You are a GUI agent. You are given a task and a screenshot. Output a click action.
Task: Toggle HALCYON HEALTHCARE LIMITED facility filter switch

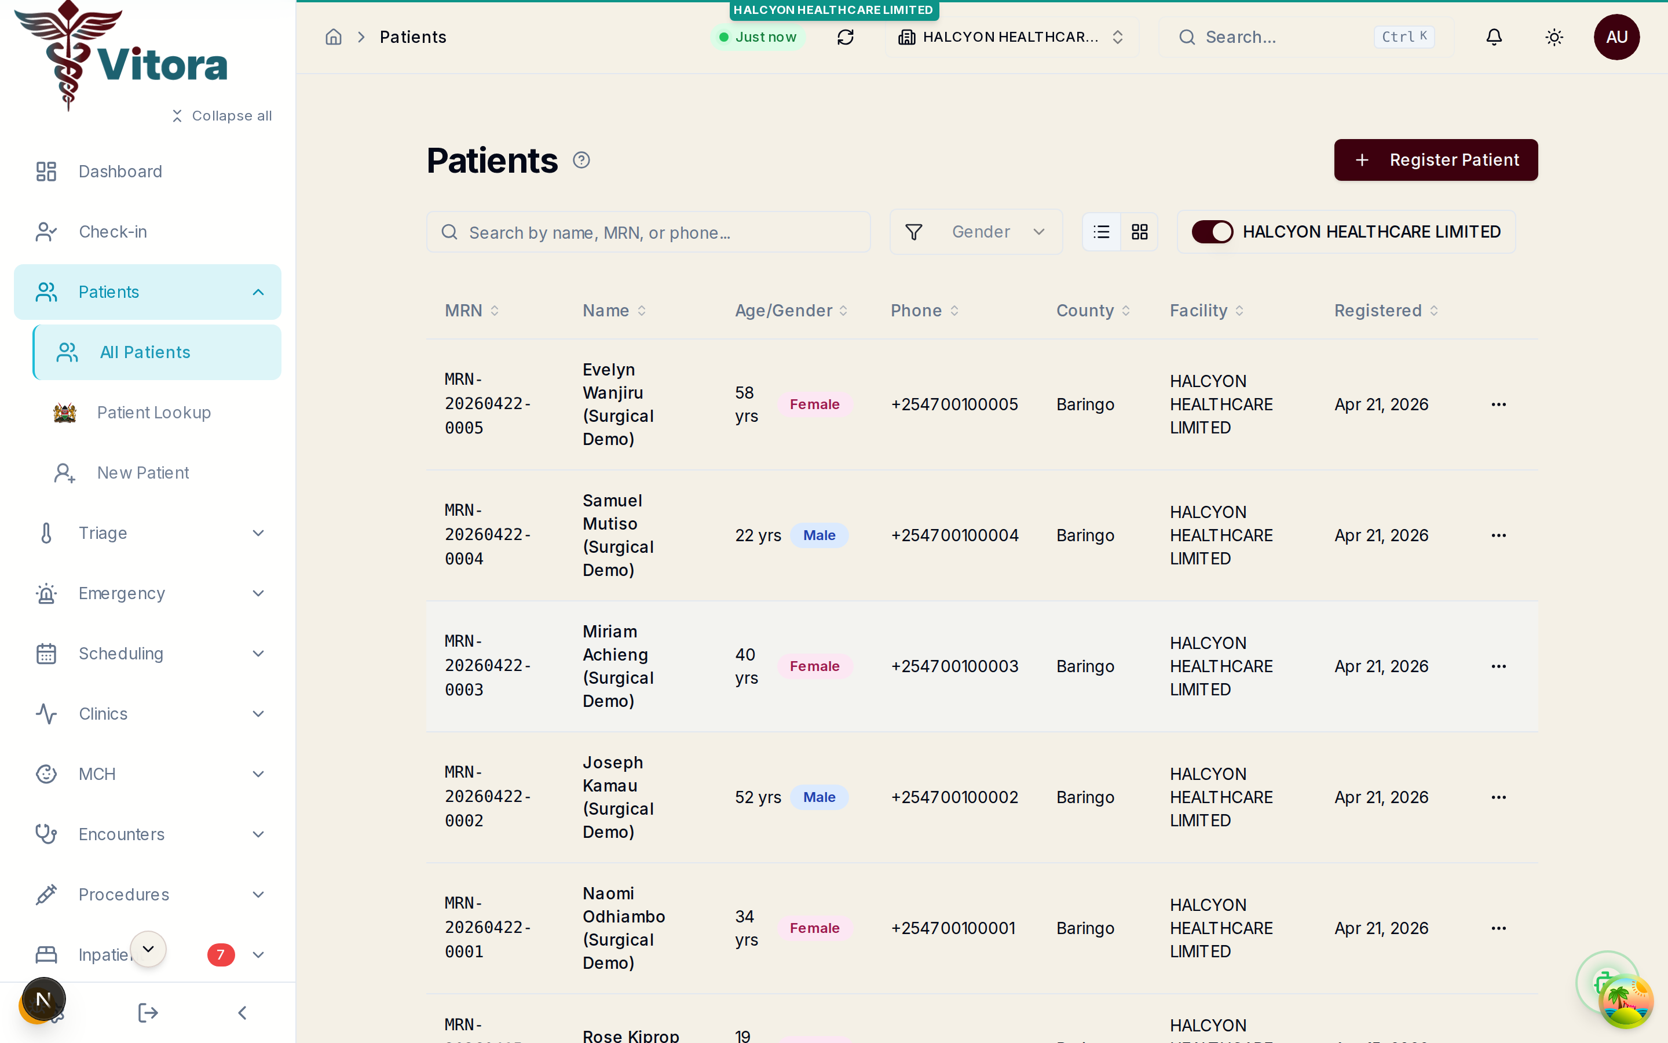[1212, 232]
